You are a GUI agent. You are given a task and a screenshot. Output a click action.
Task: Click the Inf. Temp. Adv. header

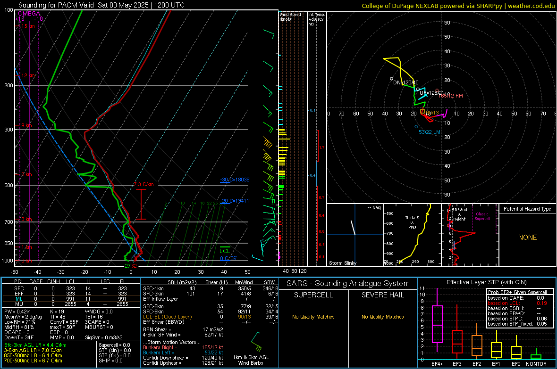coord(316,19)
